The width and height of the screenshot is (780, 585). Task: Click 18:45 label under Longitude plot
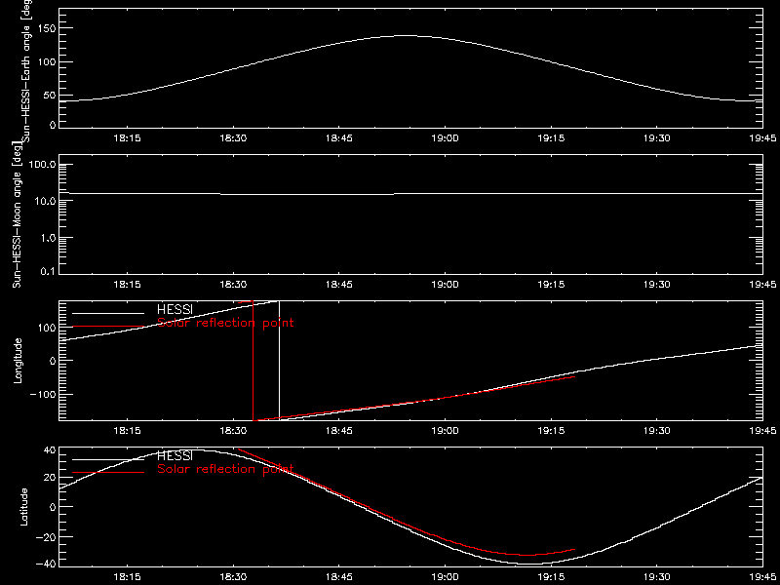tap(338, 431)
